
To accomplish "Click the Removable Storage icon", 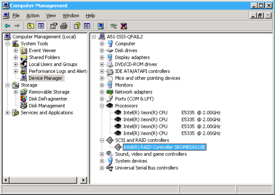I will [x=23, y=92].
